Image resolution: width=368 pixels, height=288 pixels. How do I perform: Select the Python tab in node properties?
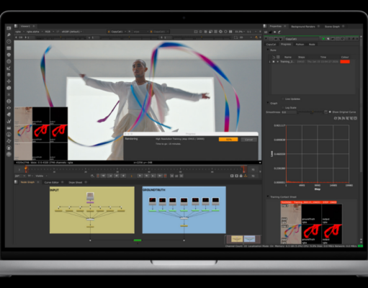300,45
